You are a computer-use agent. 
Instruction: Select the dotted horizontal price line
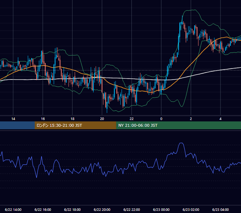coord(120,70)
